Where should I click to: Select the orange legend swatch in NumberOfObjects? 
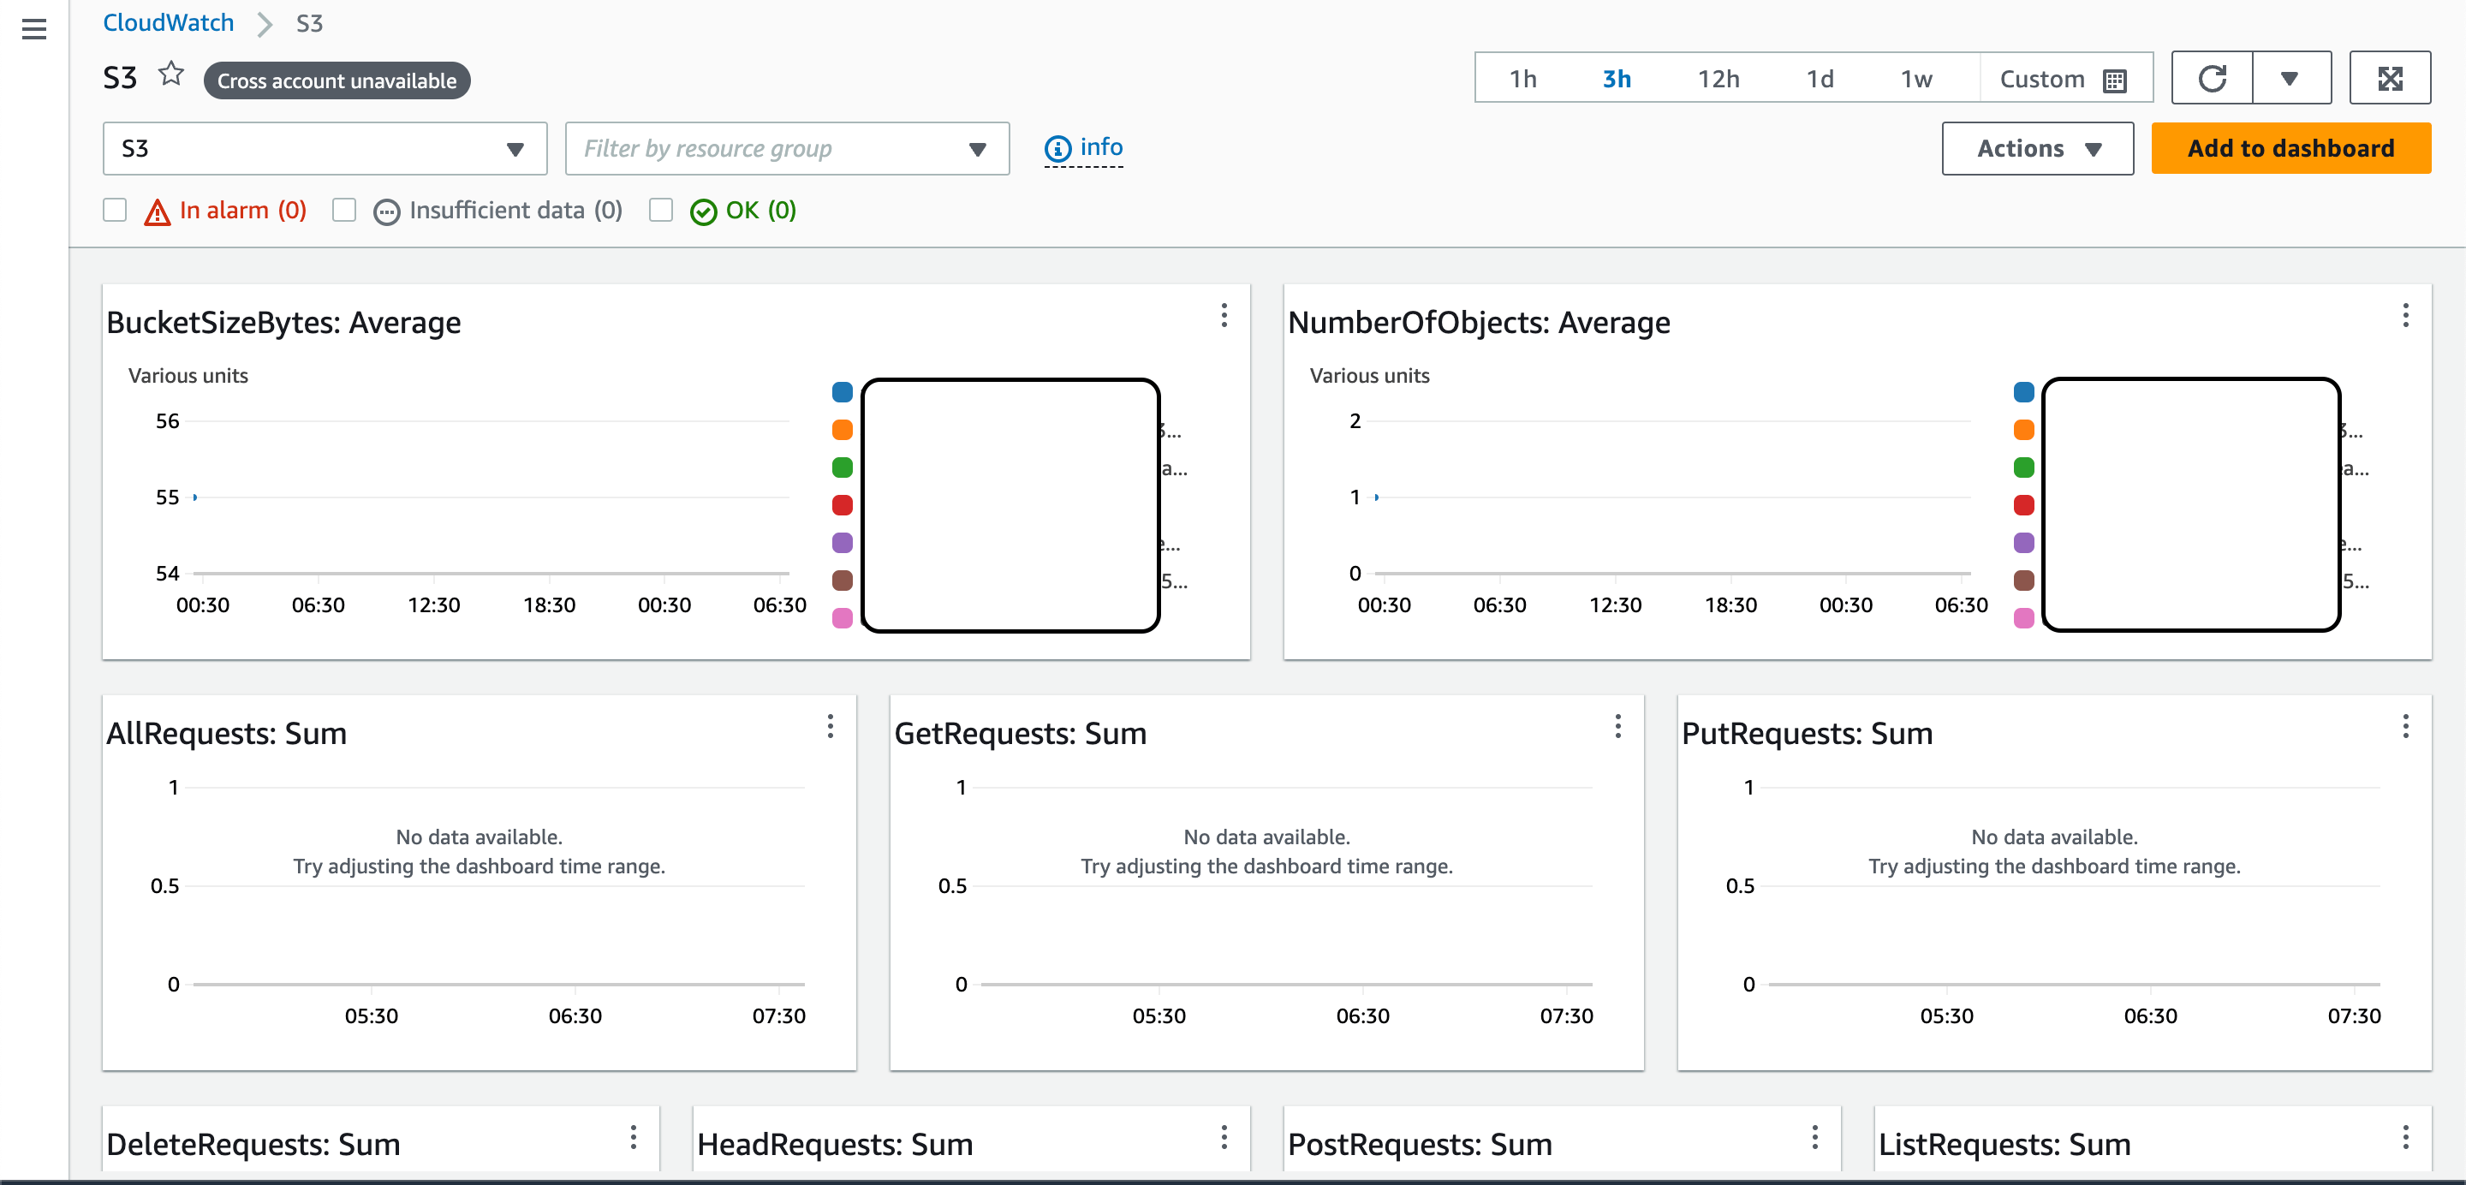click(2023, 430)
